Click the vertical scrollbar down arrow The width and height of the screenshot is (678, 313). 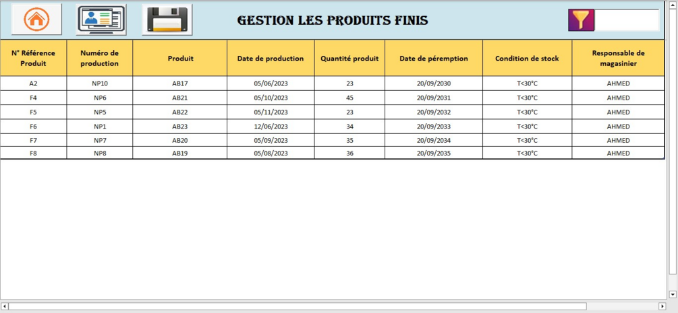tap(673, 294)
